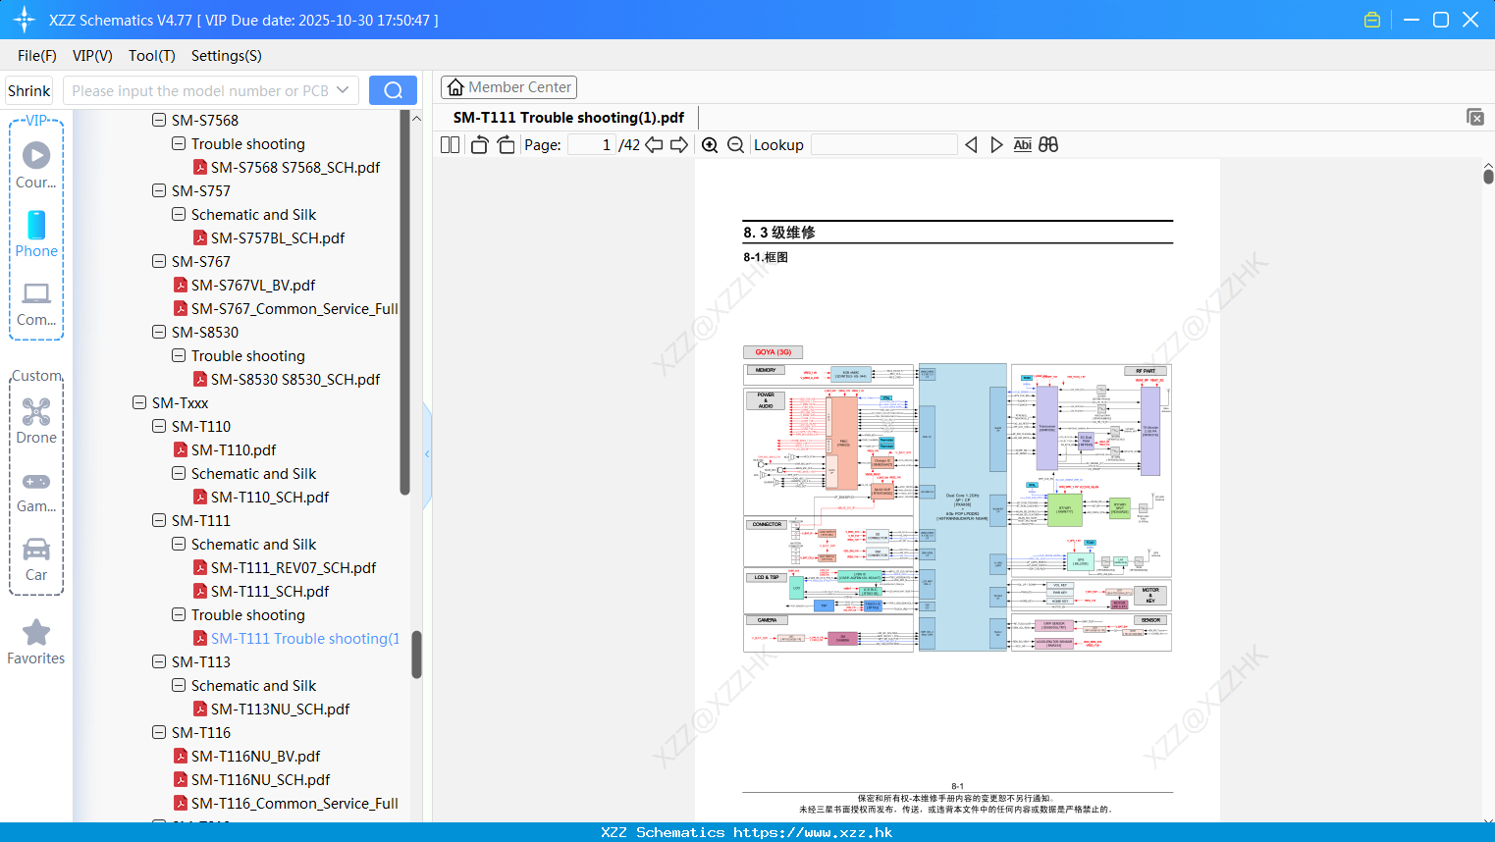The width and height of the screenshot is (1495, 842).
Task: Collapse SM-T110 Schematic and Silk folder
Action: [179, 473]
